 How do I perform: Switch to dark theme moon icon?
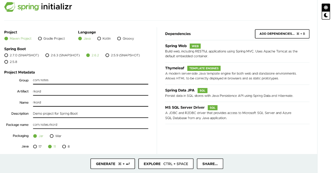(326, 15)
